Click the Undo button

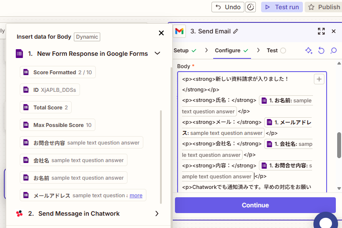[x=228, y=7]
